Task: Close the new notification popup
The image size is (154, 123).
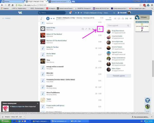Action: pos(38,103)
